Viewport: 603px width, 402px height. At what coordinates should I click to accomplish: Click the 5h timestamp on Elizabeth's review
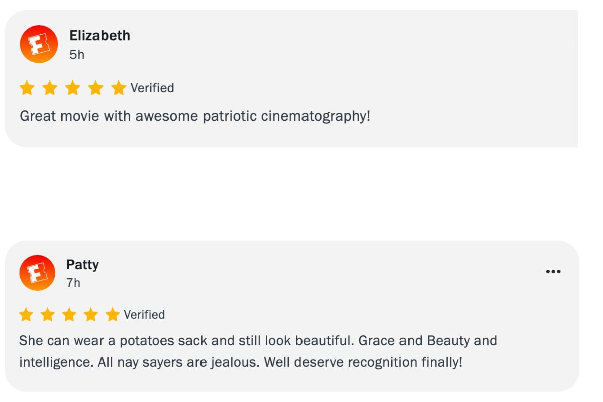(x=77, y=55)
